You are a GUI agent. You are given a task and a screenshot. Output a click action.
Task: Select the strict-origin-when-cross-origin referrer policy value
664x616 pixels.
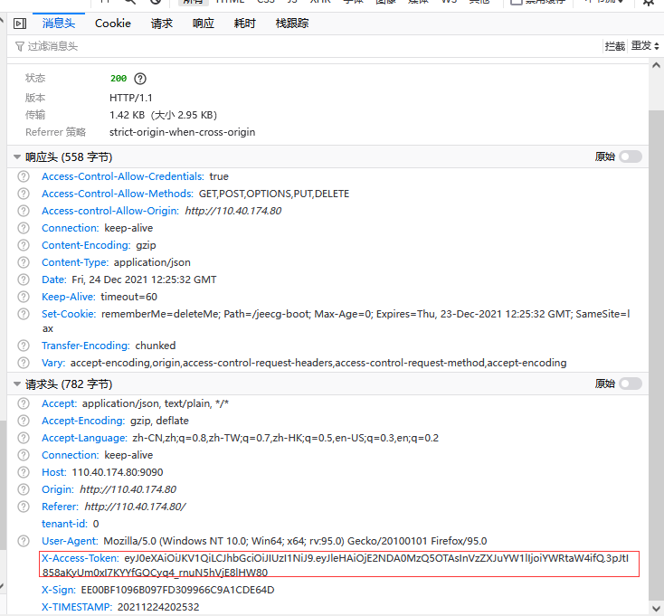point(182,132)
